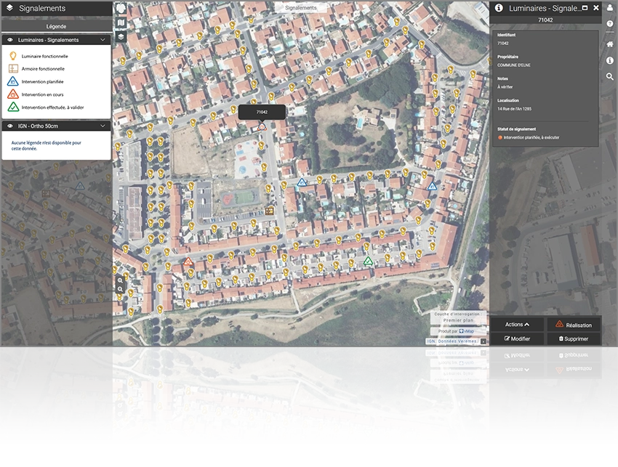Viewport: 618px width, 467px height.
Task: Open the search magnifier tool
Action: click(x=609, y=76)
